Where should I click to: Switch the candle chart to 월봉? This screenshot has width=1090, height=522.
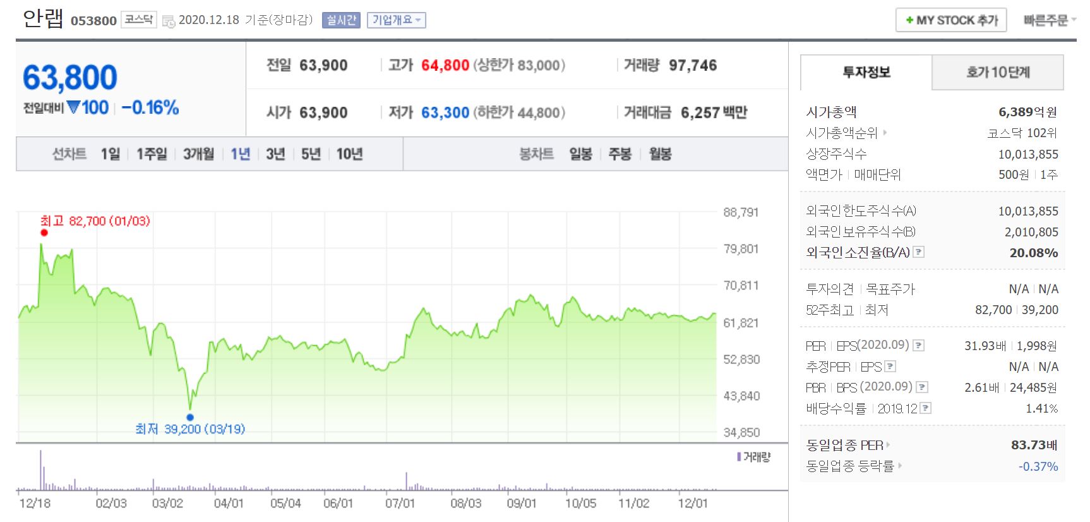pos(660,153)
